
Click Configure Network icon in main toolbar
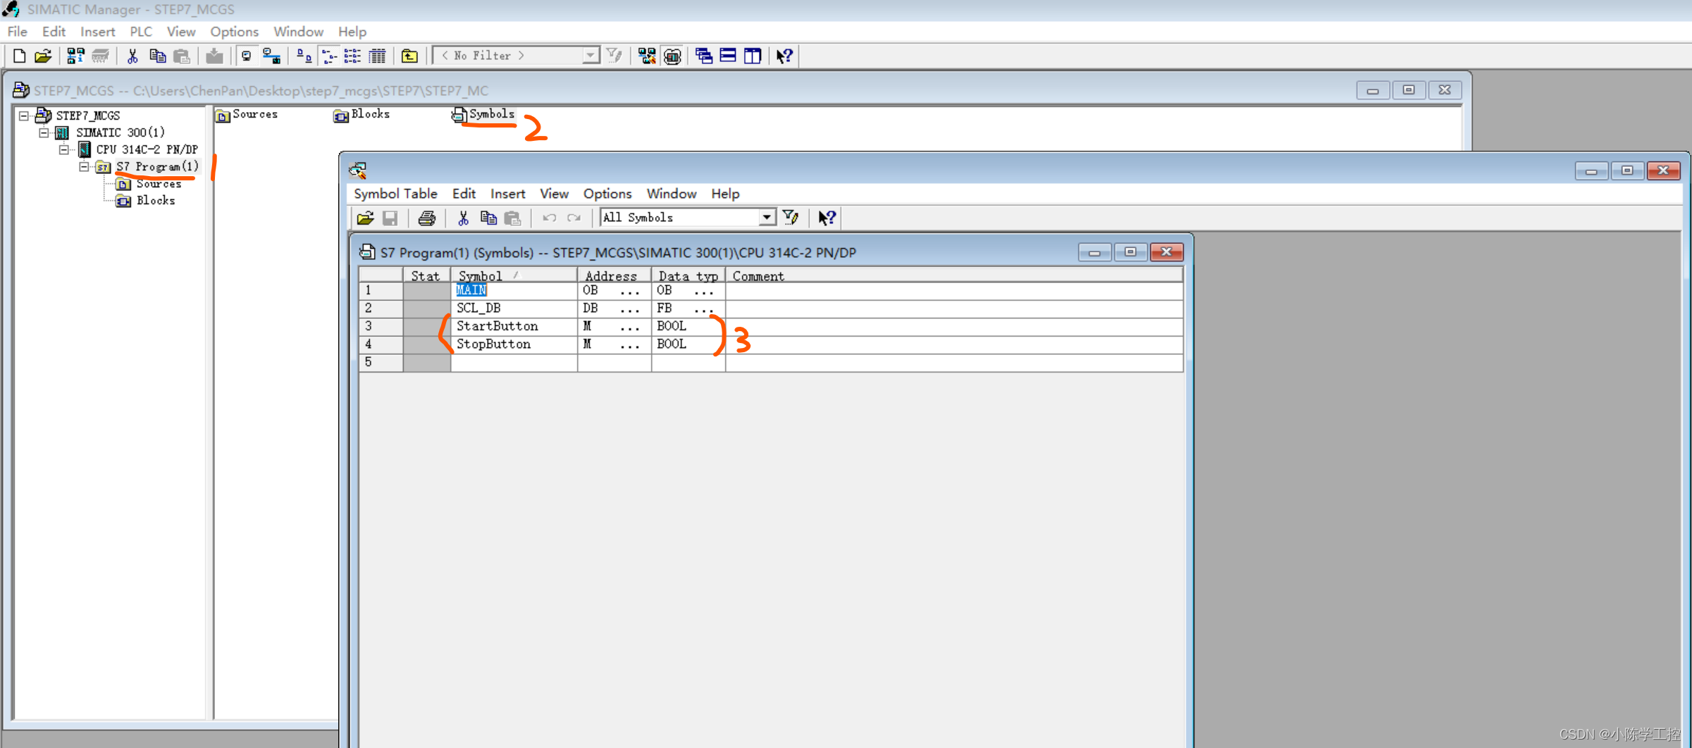click(647, 56)
